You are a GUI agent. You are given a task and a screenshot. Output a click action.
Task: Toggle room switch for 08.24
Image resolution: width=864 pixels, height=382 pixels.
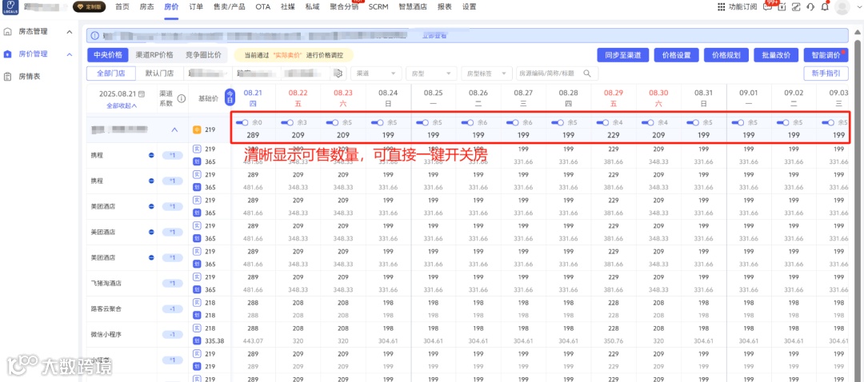(378, 122)
